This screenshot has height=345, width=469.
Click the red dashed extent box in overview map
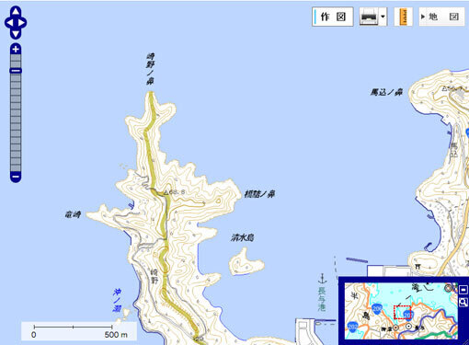tap(402, 312)
